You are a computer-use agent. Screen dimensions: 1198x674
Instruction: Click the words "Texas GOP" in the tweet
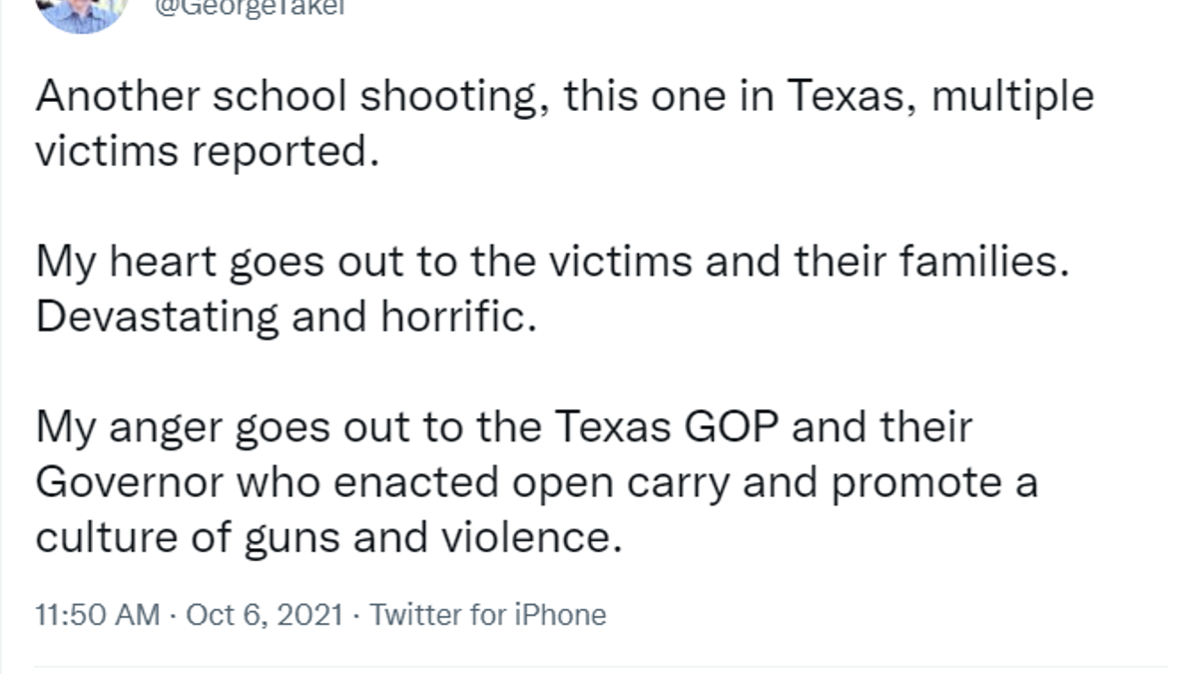(x=668, y=427)
